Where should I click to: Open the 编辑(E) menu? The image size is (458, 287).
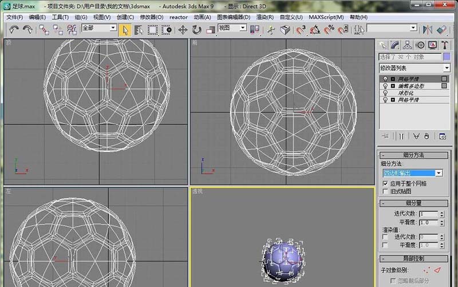coord(37,17)
